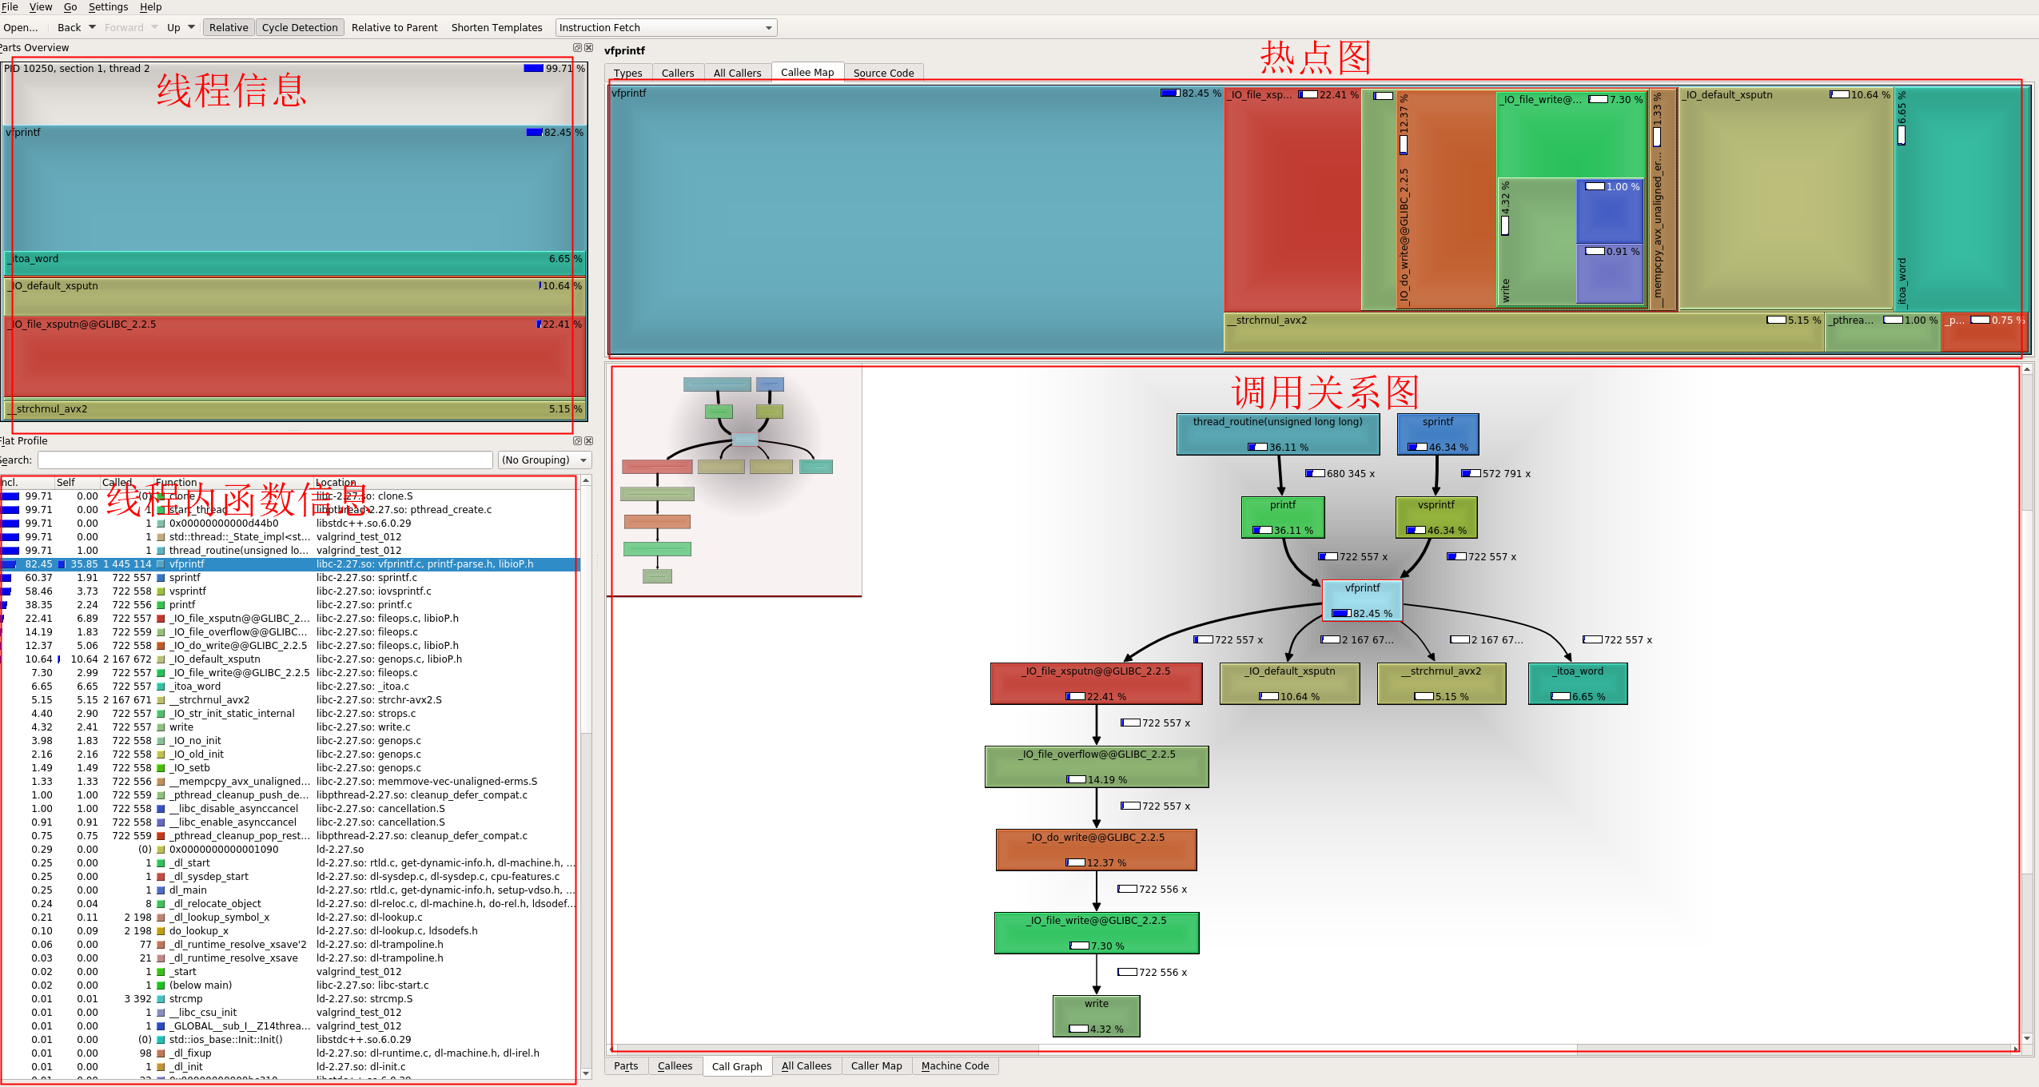
Task: Float the Parts Overview dock panel
Action: 577,48
